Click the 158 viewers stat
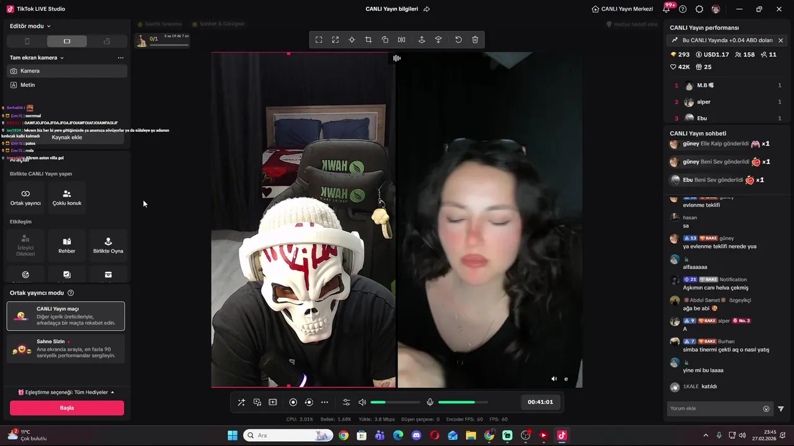Screen dimensions: 794x446 pos(744,55)
